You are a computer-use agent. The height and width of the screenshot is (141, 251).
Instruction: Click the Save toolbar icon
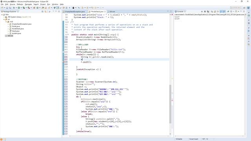7,8
